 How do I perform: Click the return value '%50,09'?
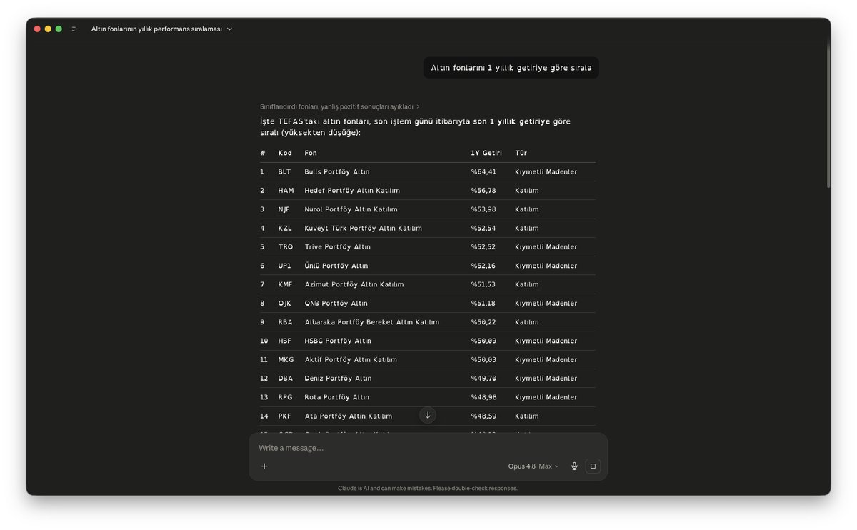[483, 341]
